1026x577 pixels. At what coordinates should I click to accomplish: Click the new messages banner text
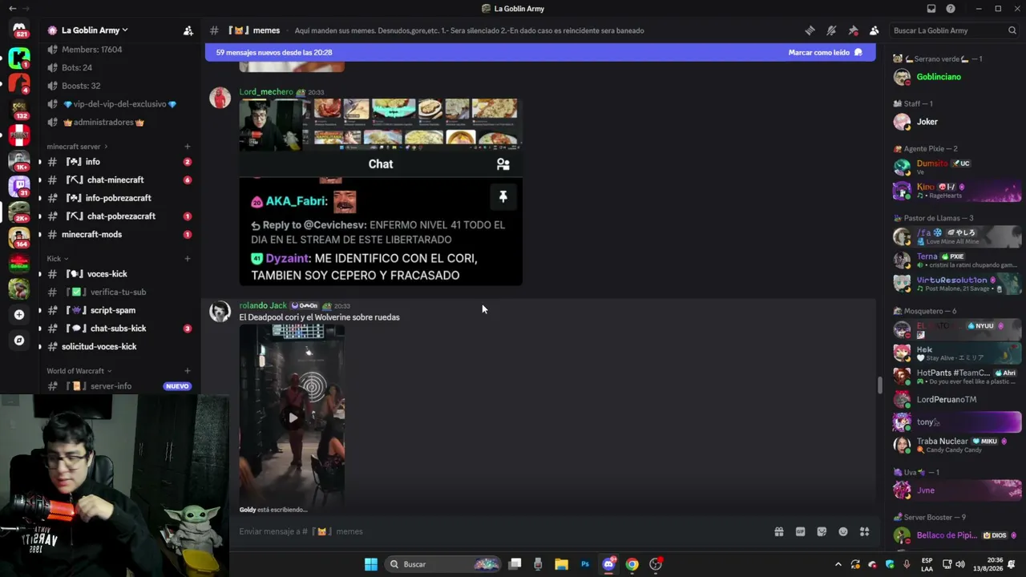coord(274,53)
